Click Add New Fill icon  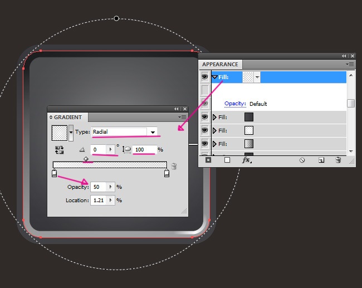[227, 160]
